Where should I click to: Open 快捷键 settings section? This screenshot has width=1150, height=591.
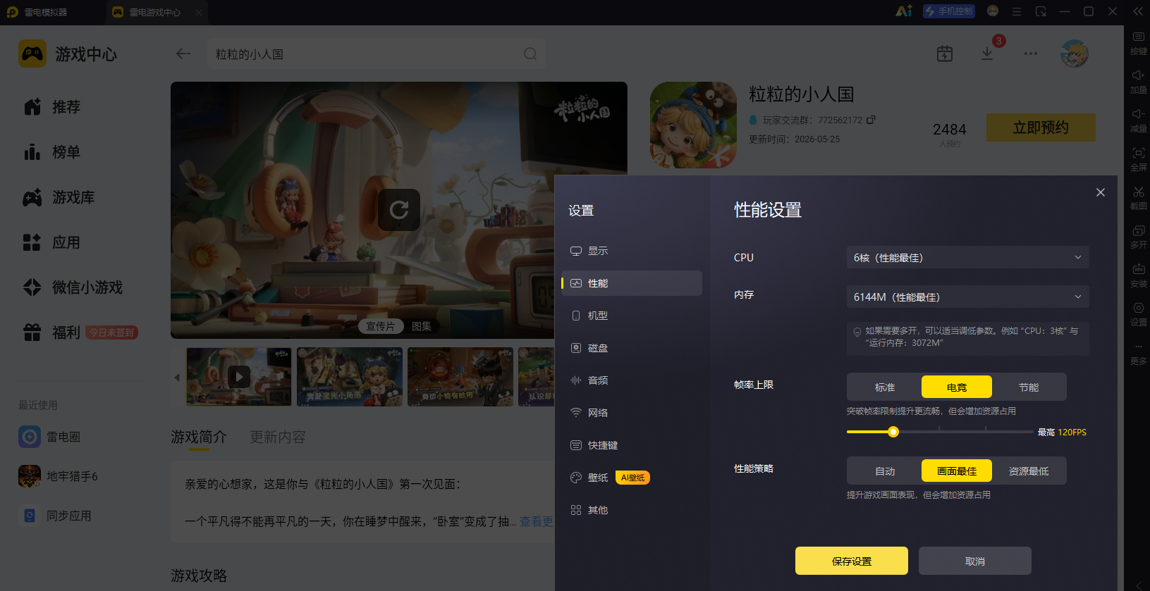pos(632,445)
